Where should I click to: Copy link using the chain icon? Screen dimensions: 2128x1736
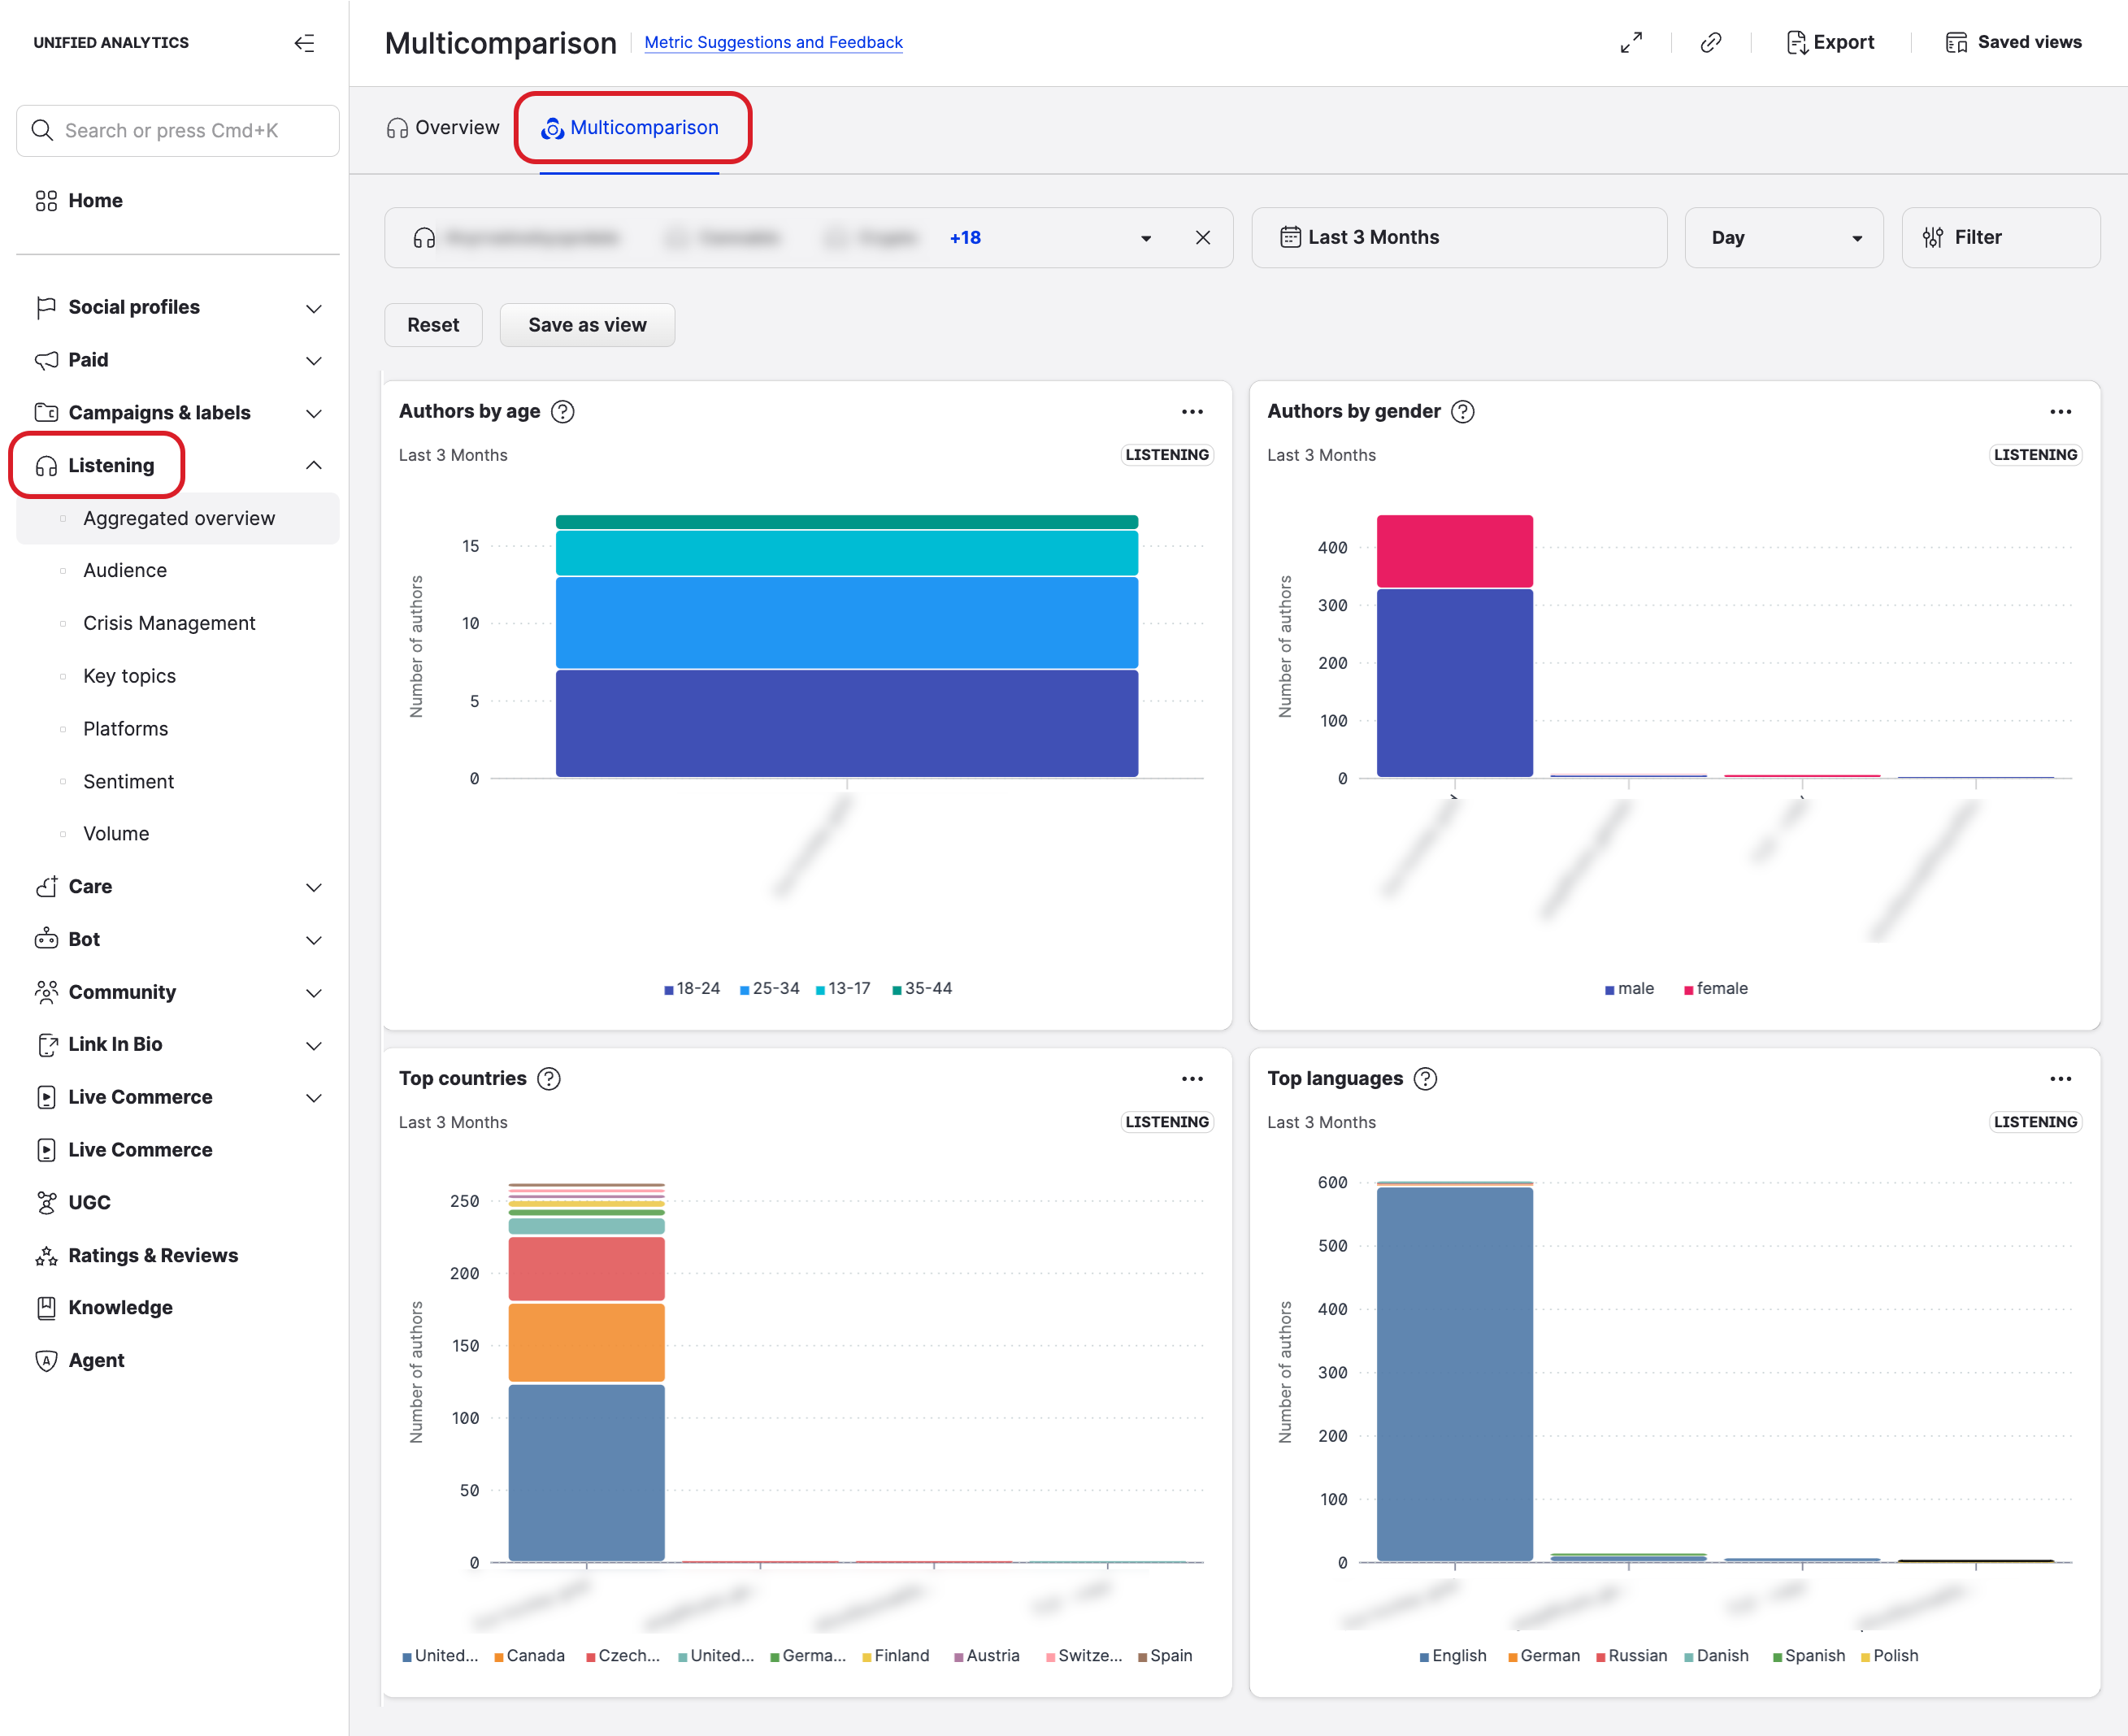[1710, 43]
